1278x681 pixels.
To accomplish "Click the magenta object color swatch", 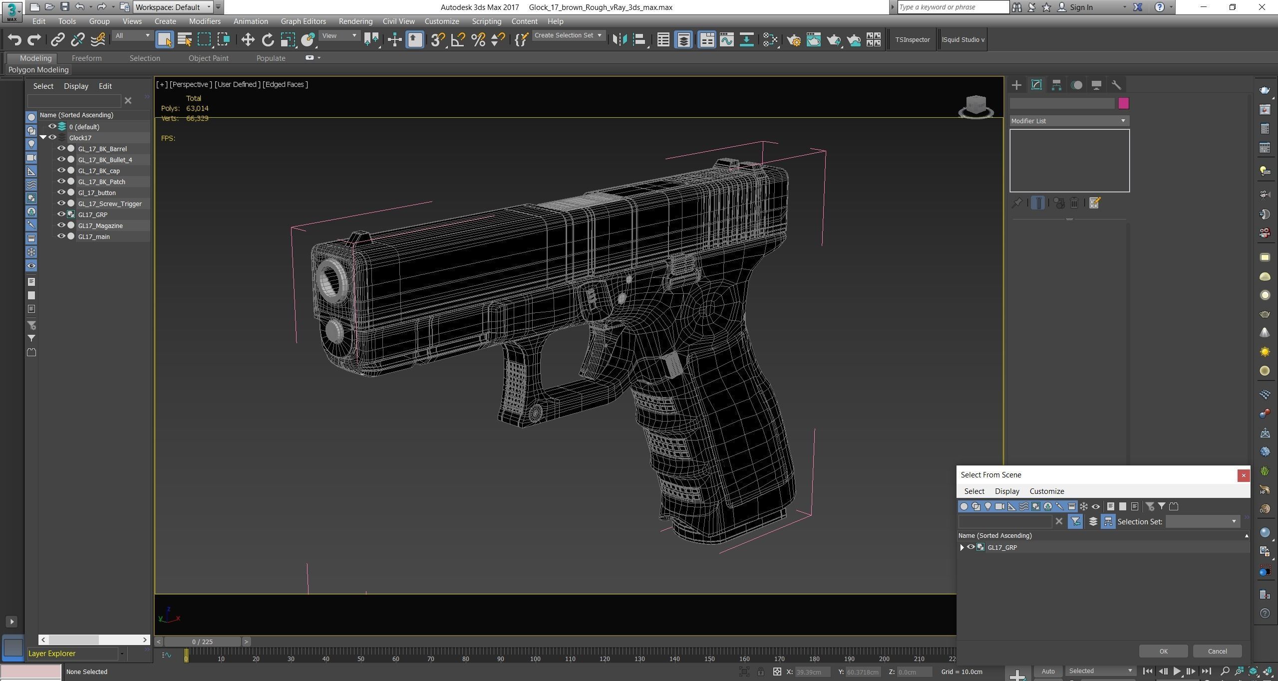I will (1123, 103).
